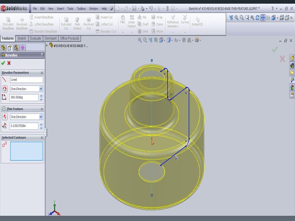This screenshot has width=295, height=221.
Task: Toggle Instant3D mode
Action: click(197, 21)
